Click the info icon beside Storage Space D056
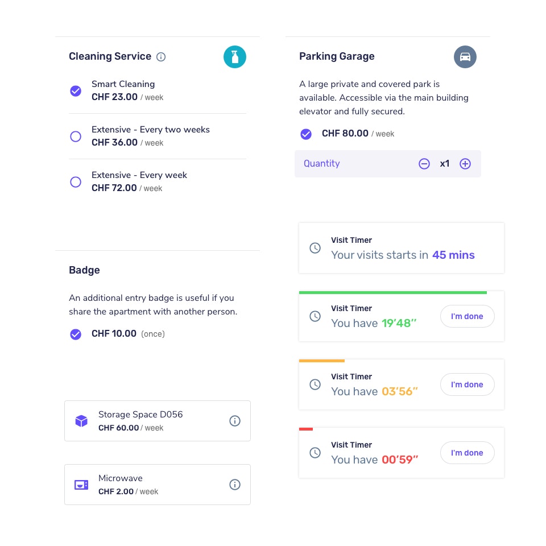The image size is (546, 546). pos(235,421)
